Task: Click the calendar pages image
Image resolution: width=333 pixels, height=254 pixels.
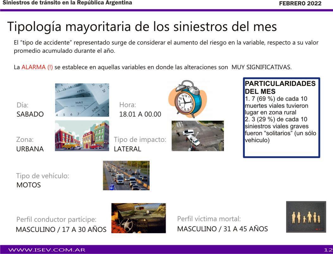Action: point(82,100)
